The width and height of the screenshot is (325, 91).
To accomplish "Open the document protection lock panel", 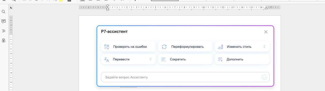I will pos(4,40).
